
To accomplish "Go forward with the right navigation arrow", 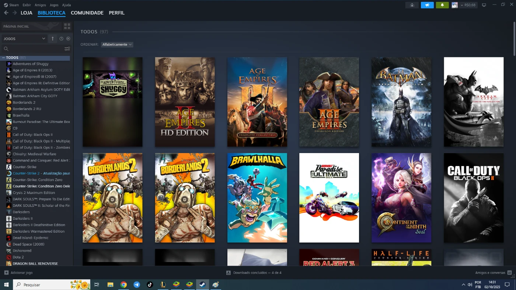I will pos(15,13).
